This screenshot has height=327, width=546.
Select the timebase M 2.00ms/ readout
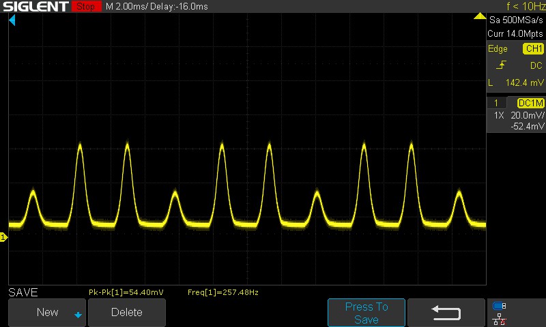click(x=127, y=7)
